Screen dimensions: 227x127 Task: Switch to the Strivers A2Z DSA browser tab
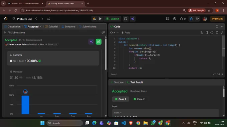click(25, 3)
